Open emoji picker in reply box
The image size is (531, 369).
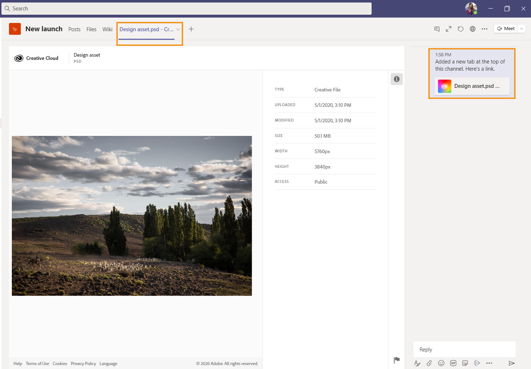click(x=441, y=363)
